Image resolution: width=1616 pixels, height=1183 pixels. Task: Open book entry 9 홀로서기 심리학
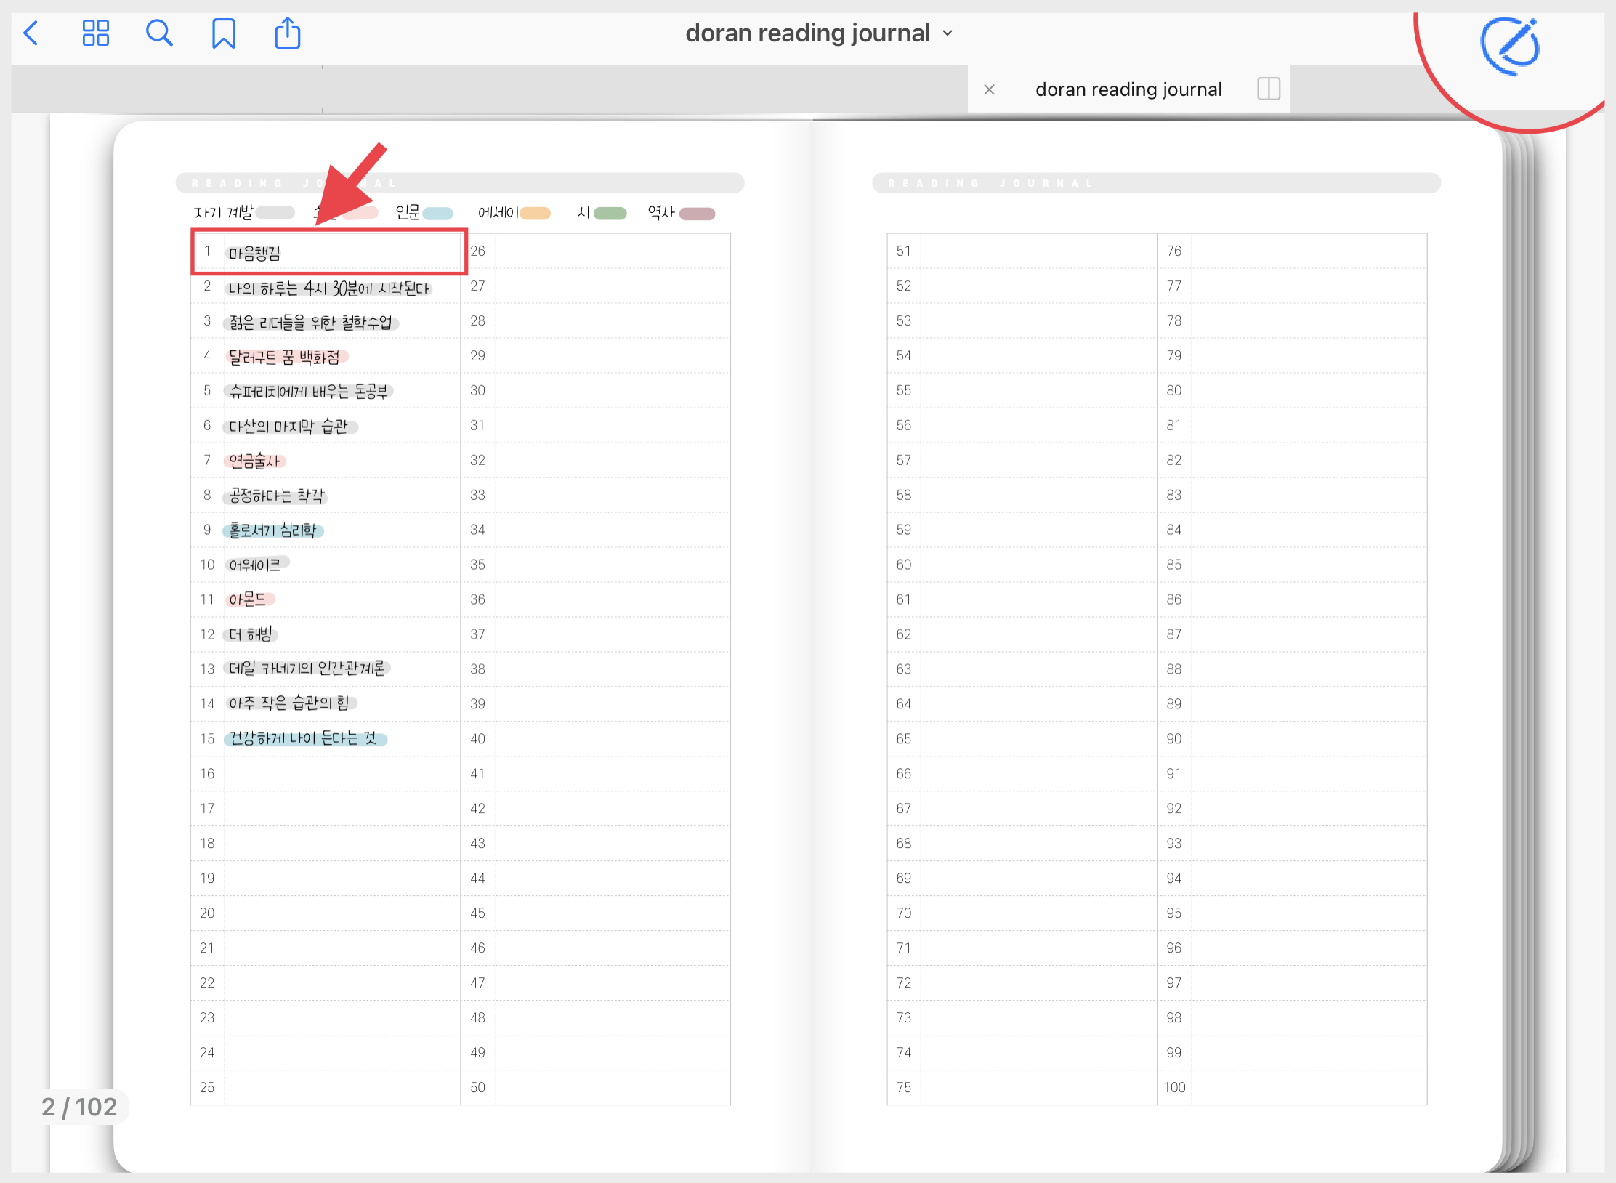pyautogui.click(x=273, y=530)
